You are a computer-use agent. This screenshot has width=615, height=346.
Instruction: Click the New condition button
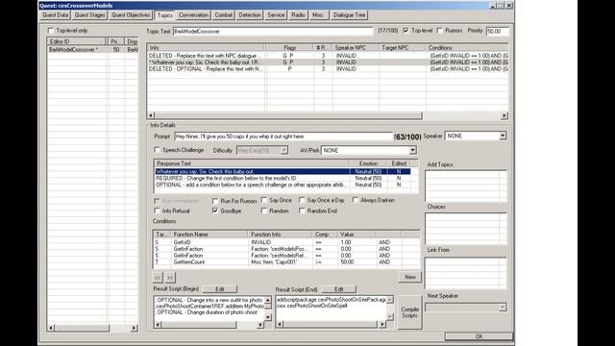pos(410,277)
